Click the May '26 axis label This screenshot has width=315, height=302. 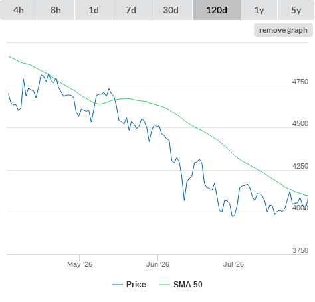pyautogui.click(x=80, y=264)
